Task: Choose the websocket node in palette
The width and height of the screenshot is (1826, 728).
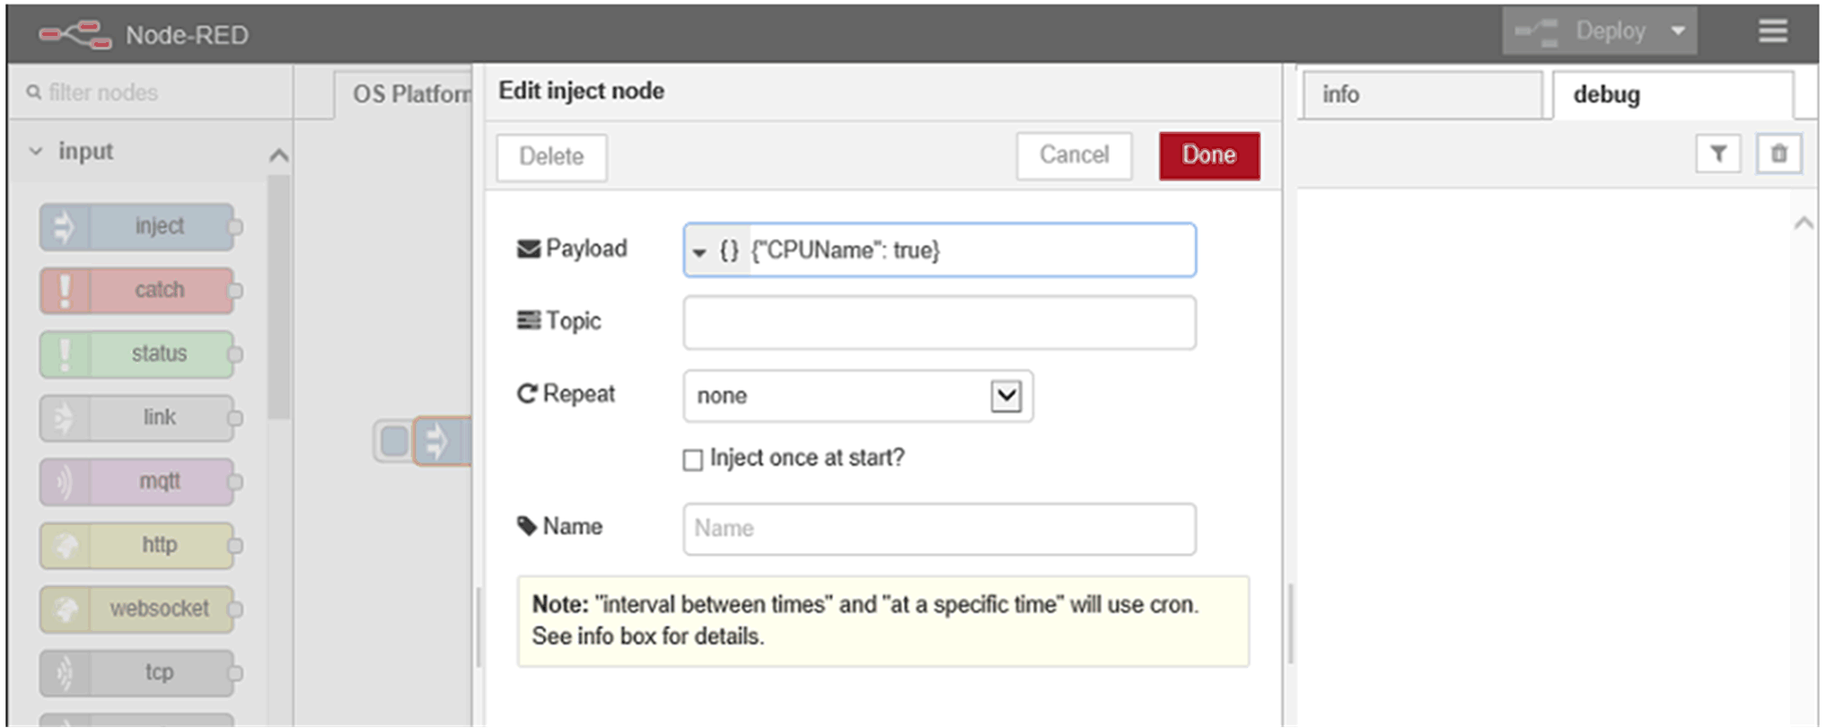Action: tap(139, 609)
